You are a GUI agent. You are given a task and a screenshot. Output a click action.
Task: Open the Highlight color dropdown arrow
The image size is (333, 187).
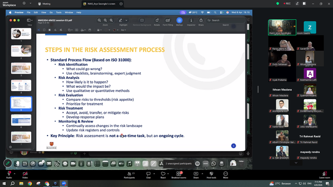pyautogui.click(x=126, y=20)
